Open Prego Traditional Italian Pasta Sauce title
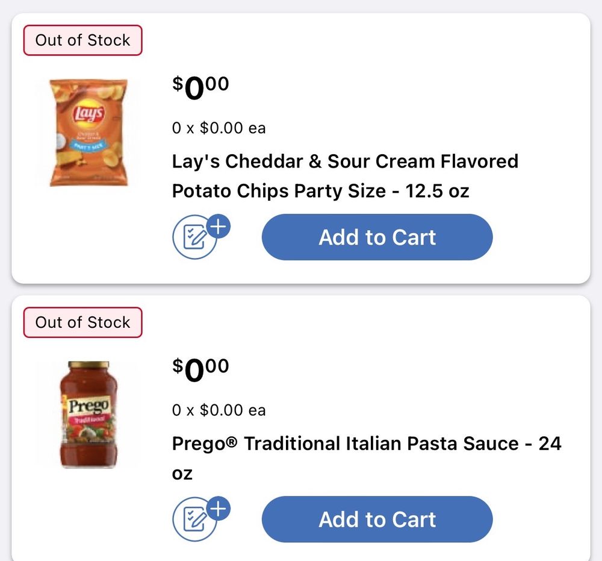Image resolution: width=602 pixels, height=561 pixels. [x=366, y=443]
